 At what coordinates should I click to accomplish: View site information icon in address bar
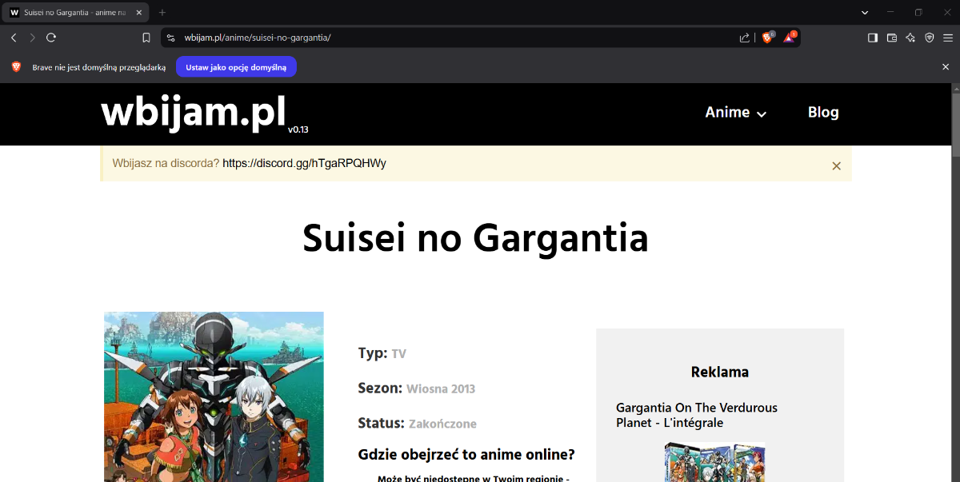point(170,38)
